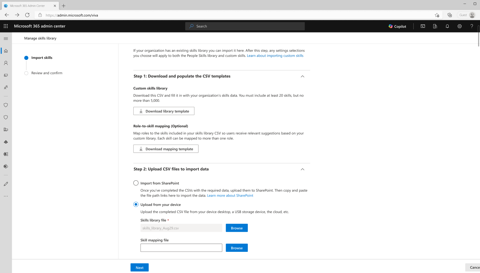480x273 pixels.
Task: Select the Upload from your device radio button
Action: tap(136, 205)
